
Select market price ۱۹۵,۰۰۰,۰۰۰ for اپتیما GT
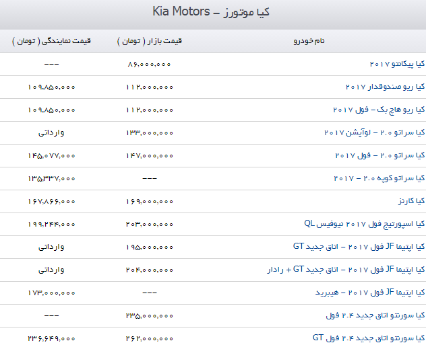click(149, 247)
